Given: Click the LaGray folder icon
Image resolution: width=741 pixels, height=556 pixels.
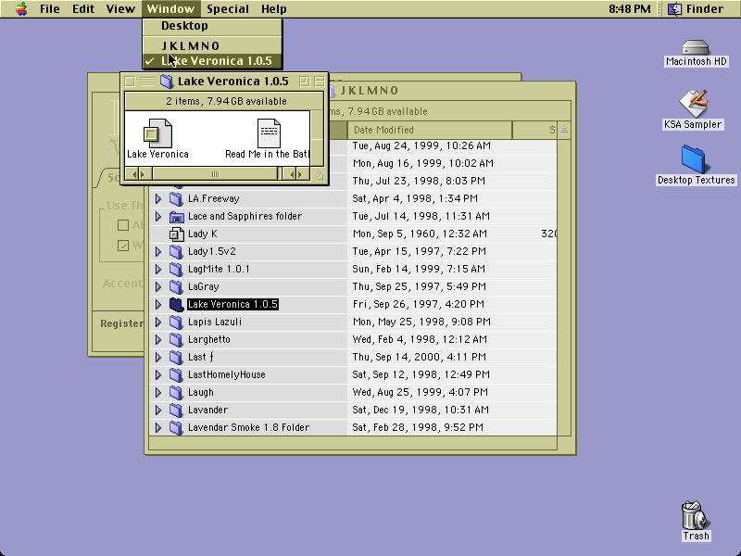Looking at the screenshot, I should [x=176, y=286].
